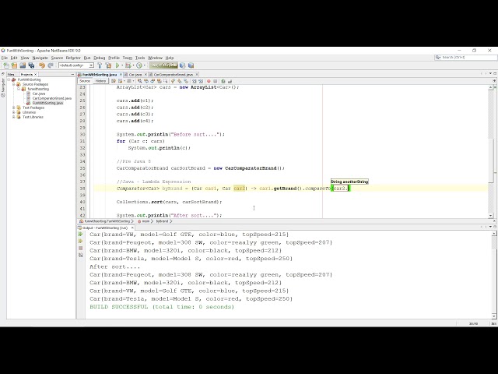
Task: Click the main breadcrumb below the editor
Action: click(146, 221)
